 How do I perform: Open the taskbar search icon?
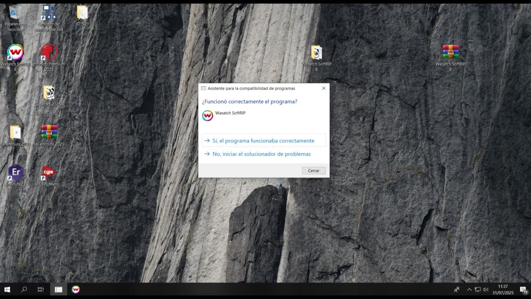tap(24, 289)
